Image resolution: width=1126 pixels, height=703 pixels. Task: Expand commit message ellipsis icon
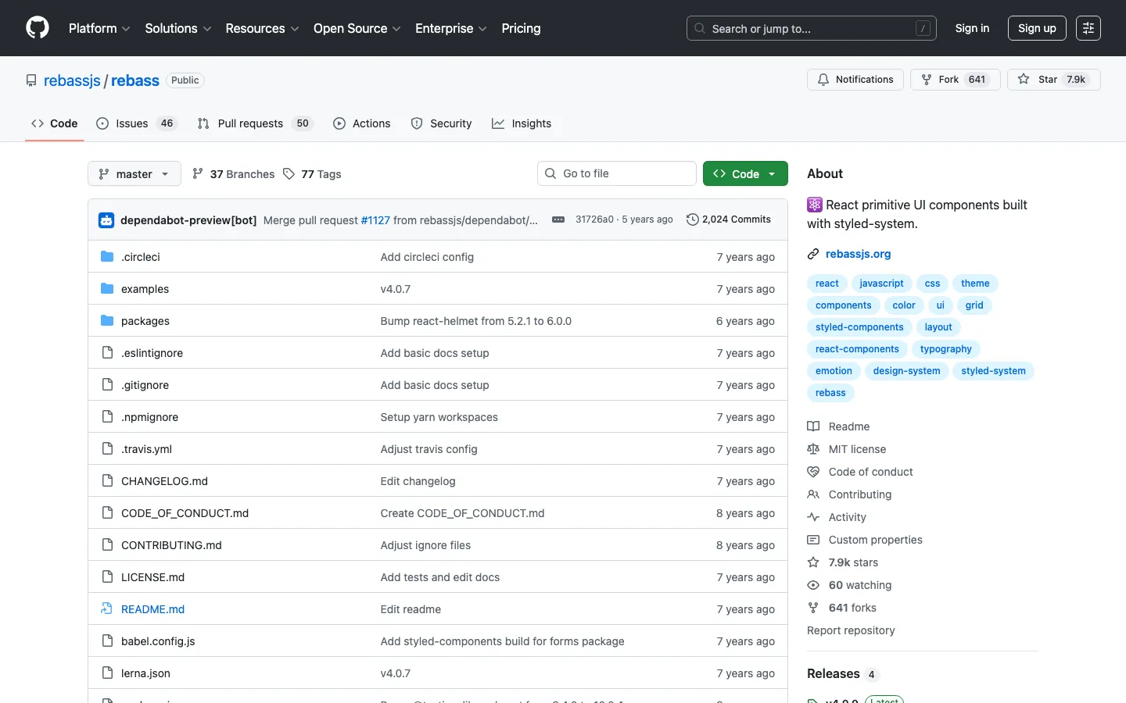pyautogui.click(x=558, y=219)
